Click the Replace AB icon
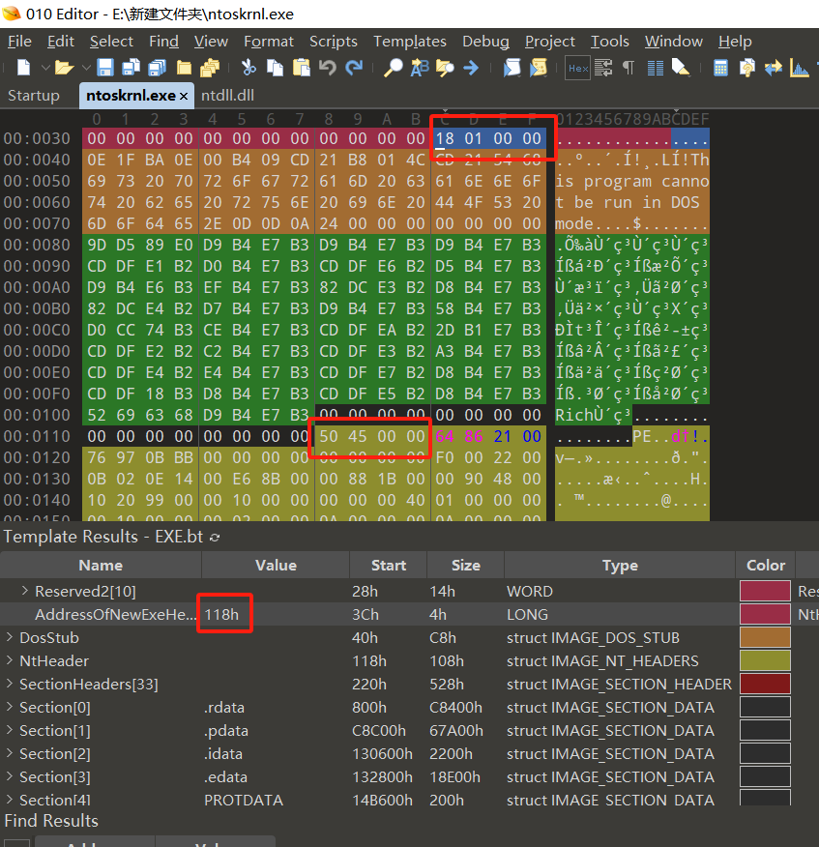Image resolution: width=819 pixels, height=847 pixels. tap(420, 68)
